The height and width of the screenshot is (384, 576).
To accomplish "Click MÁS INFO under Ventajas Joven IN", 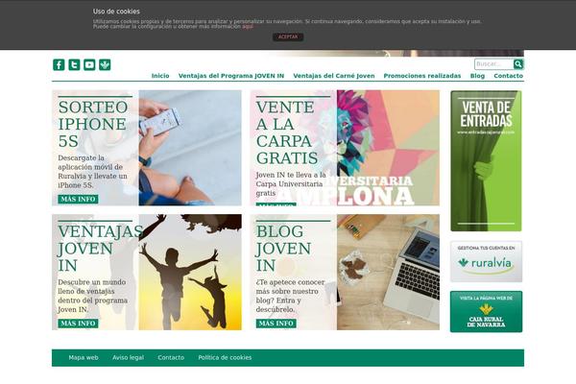I will (x=78, y=324).
